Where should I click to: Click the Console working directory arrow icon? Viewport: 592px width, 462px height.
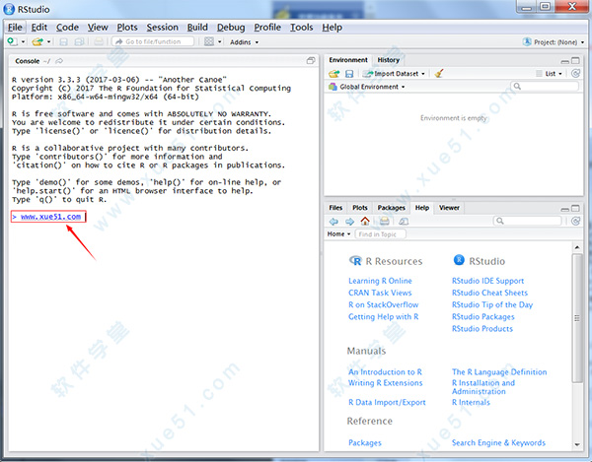59,61
